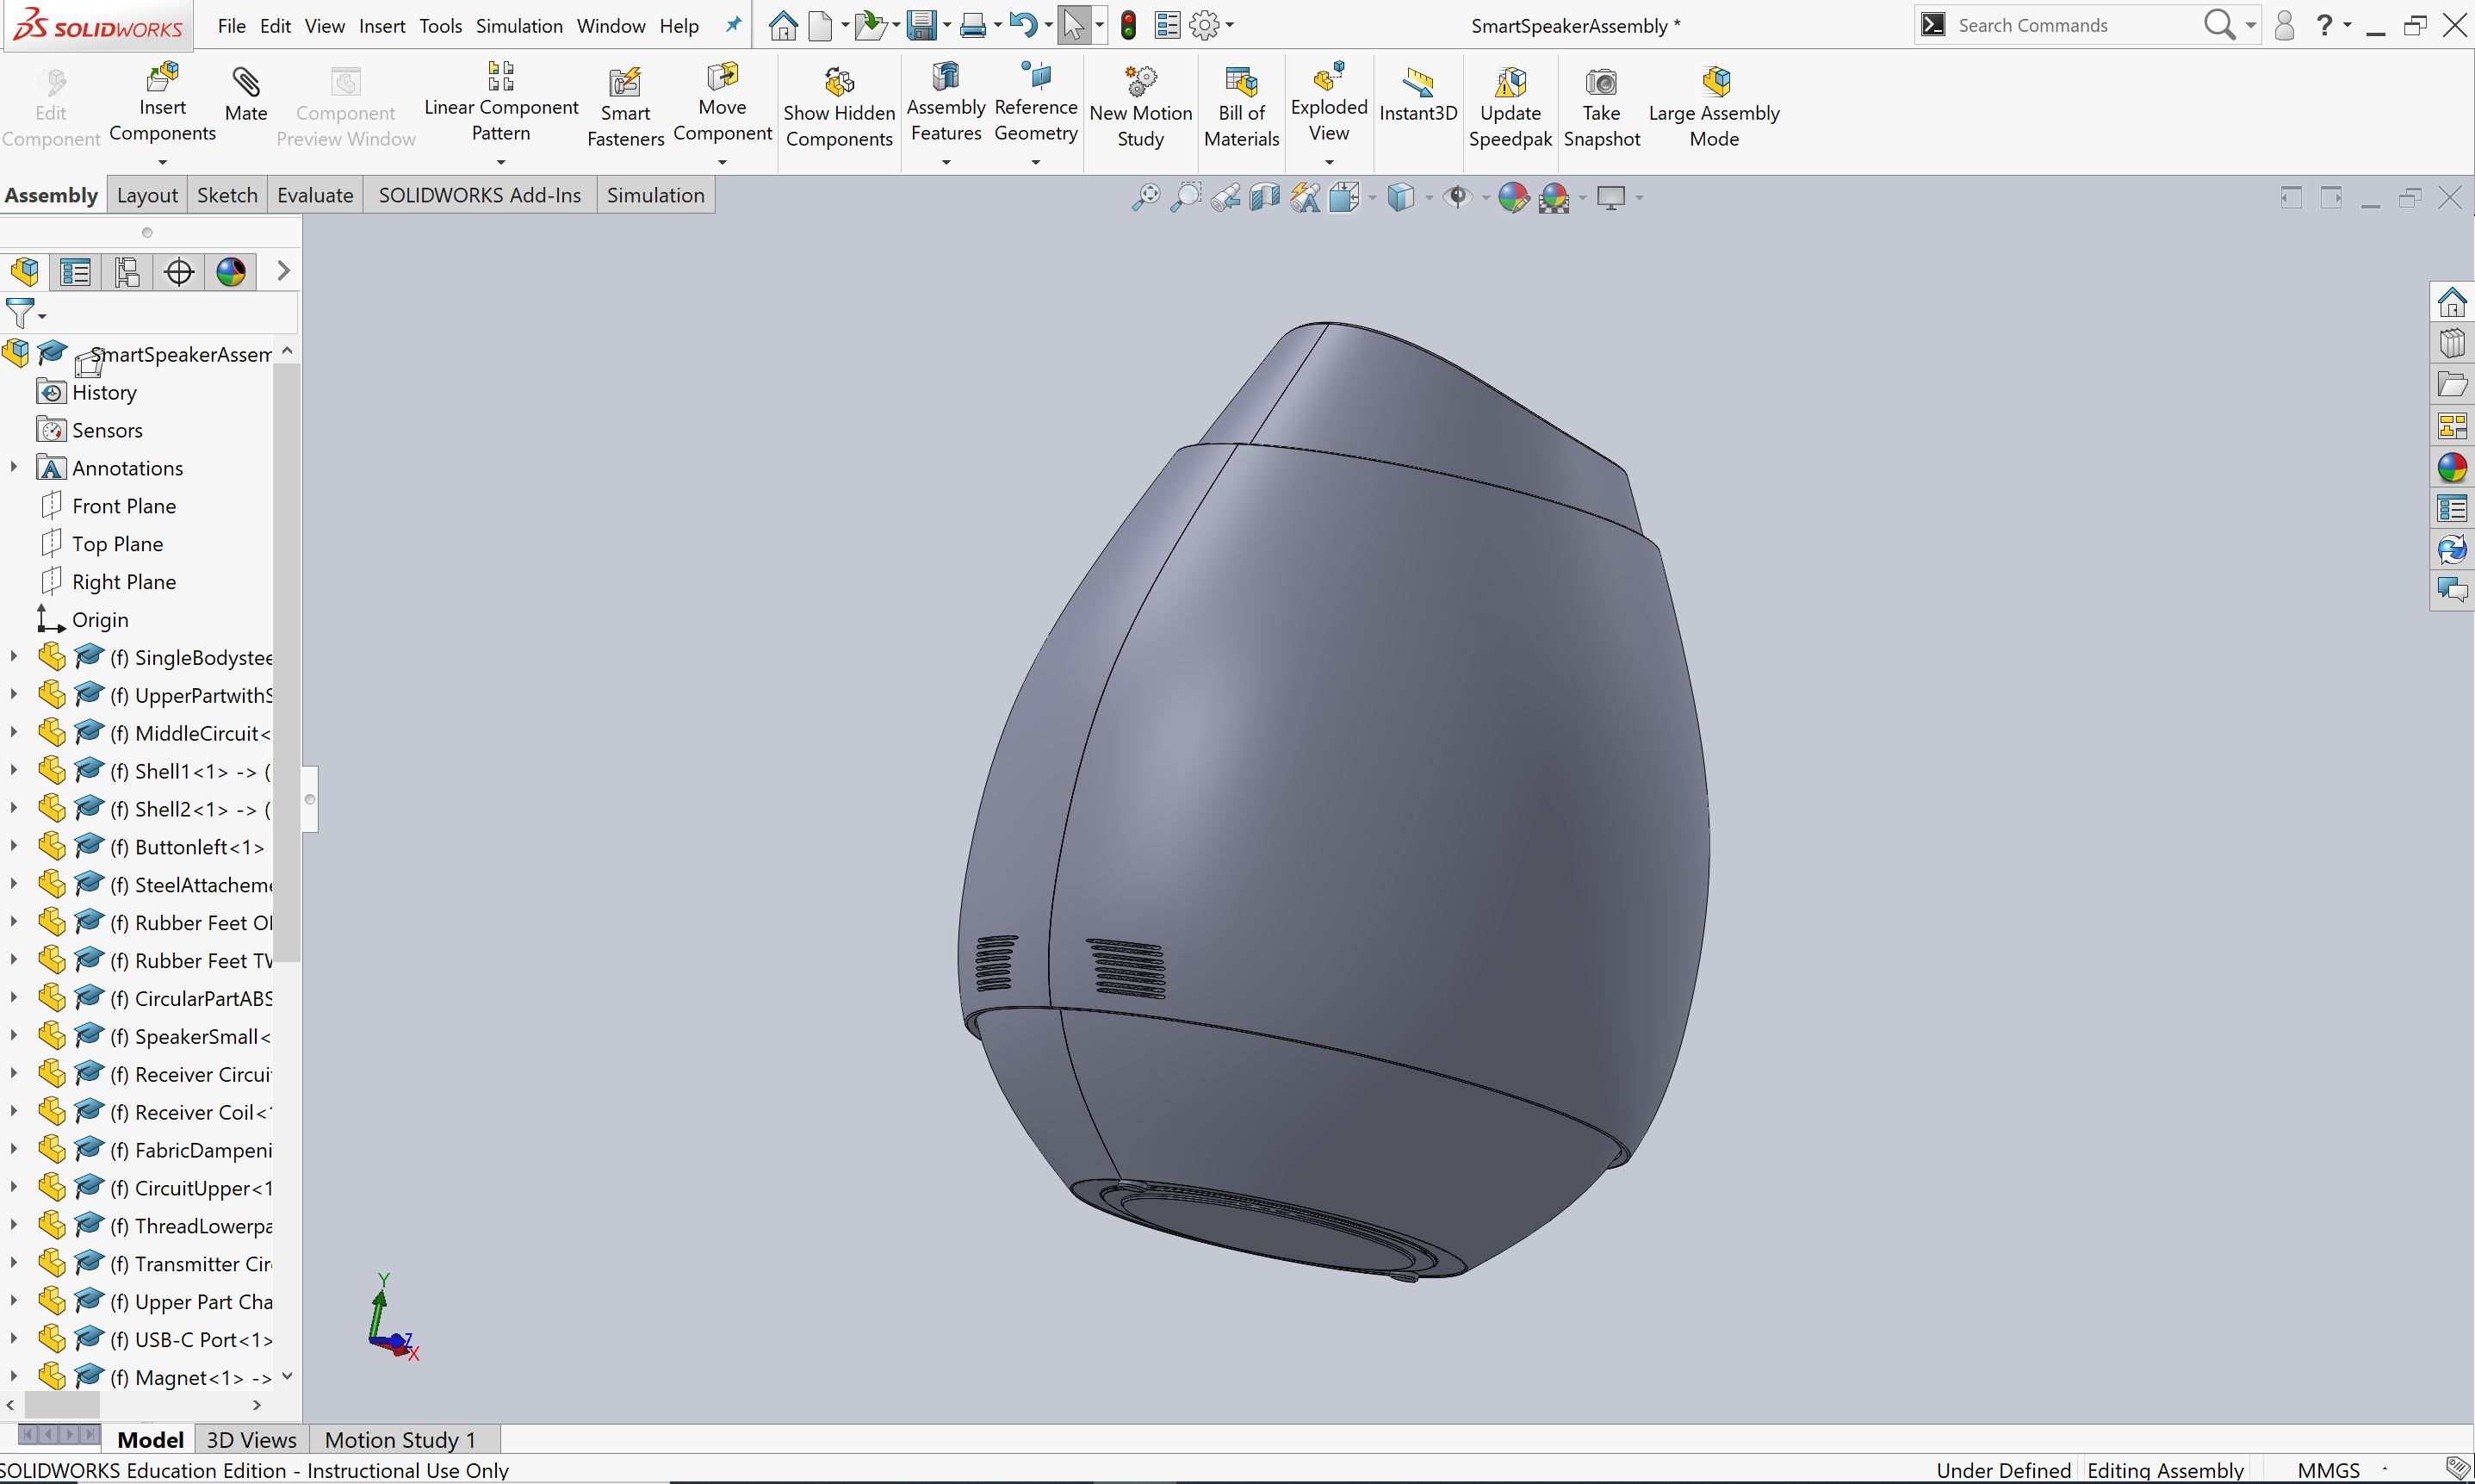The height and width of the screenshot is (1484, 2475).
Task: Expand the Shell1<1> component
Action: pos(14,770)
